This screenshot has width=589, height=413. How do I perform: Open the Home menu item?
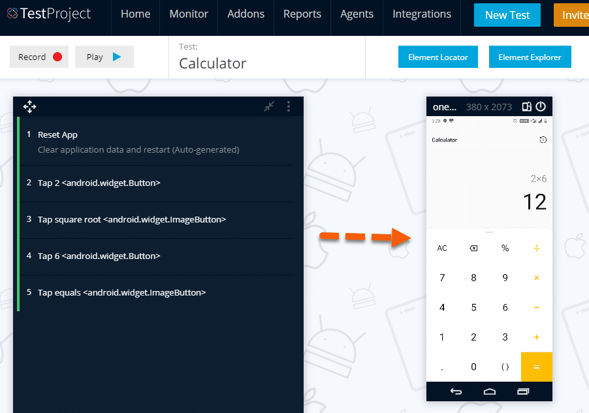pos(136,14)
